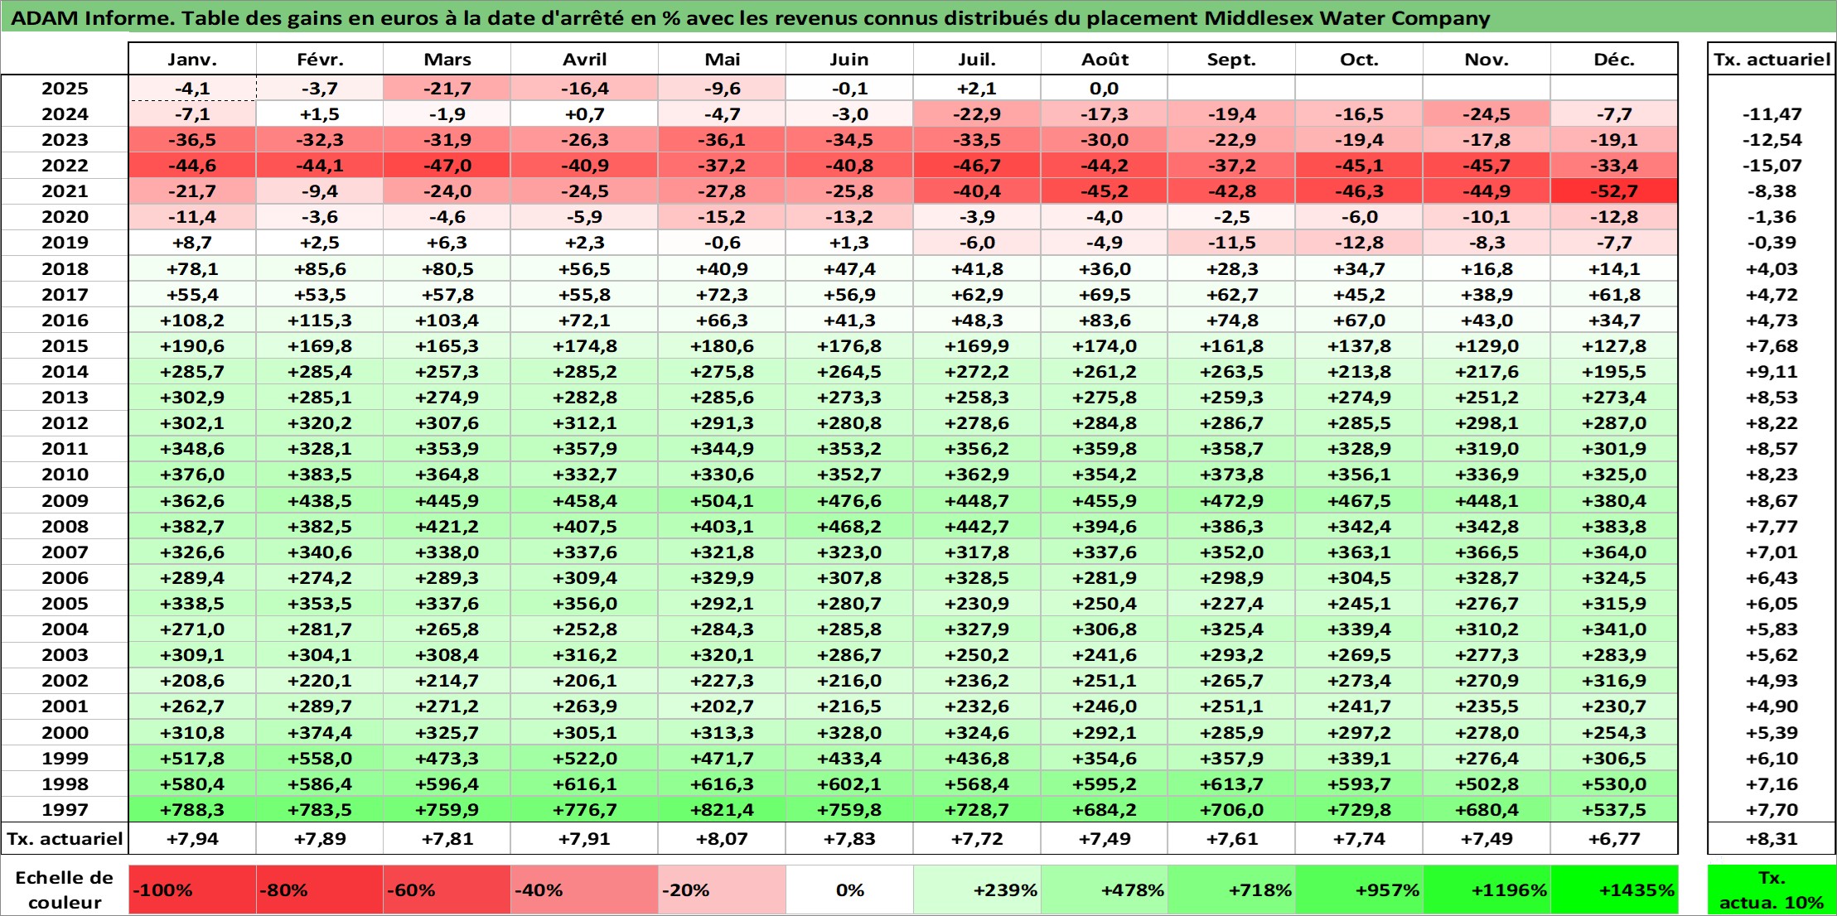1837x916 pixels.
Task: Select the -52,7 cell for December 2021
Action: click(x=1614, y=191)
